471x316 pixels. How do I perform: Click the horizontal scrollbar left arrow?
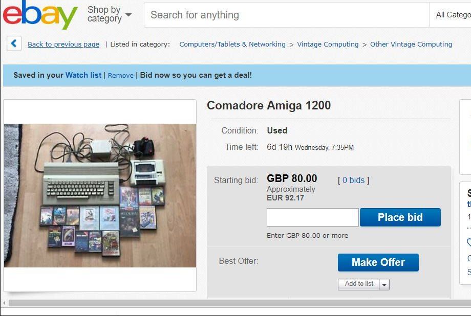pos(4,303)
